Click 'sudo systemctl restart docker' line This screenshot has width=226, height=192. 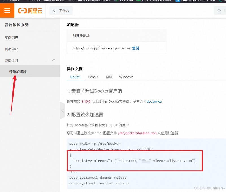click(99, 183)
